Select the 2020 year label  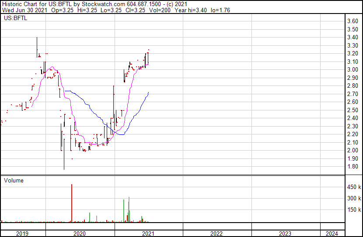tap(80, 234)
